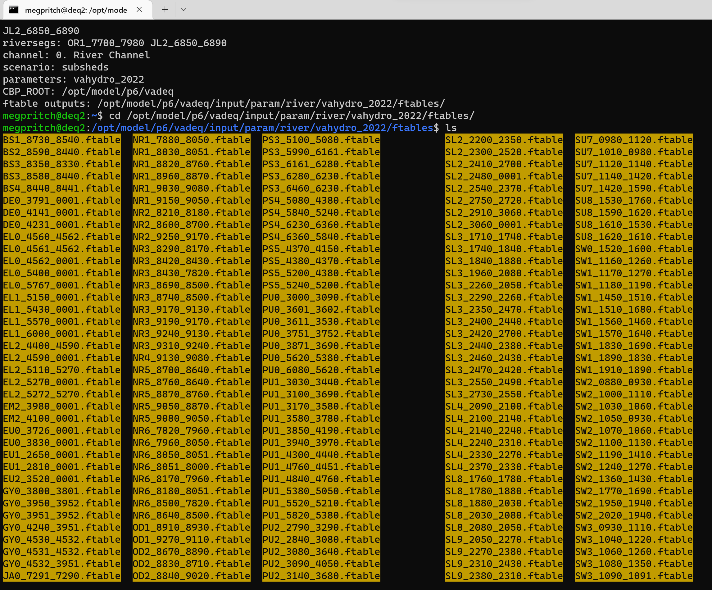Screen dimensions: 712x590
Task: Select the GY0_3800_3801.ftable filename
Action: click(x=61, y=491)
